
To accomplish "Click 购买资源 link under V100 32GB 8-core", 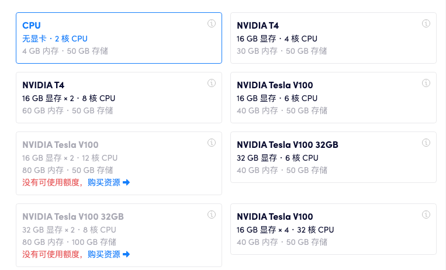I will [x=104, y=254].
